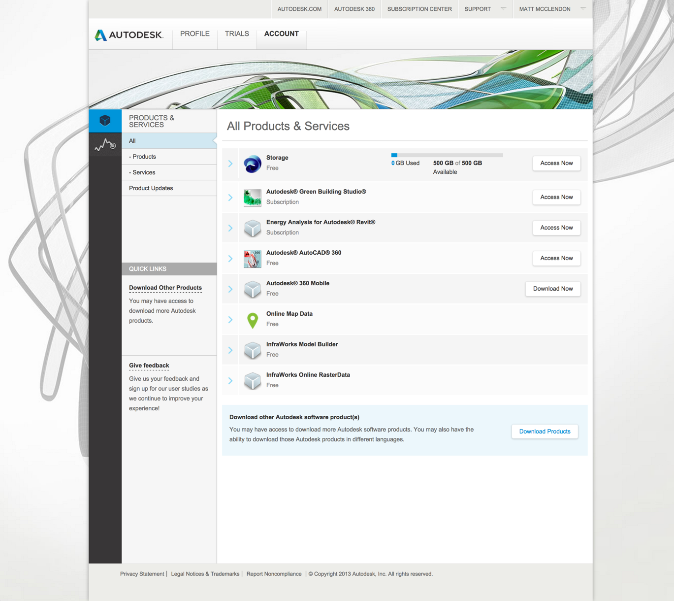Expand the Autodesk 360 Mobile row
Image resolution: width=674 pixels, height=601 pixels.
tap(230, 289)
